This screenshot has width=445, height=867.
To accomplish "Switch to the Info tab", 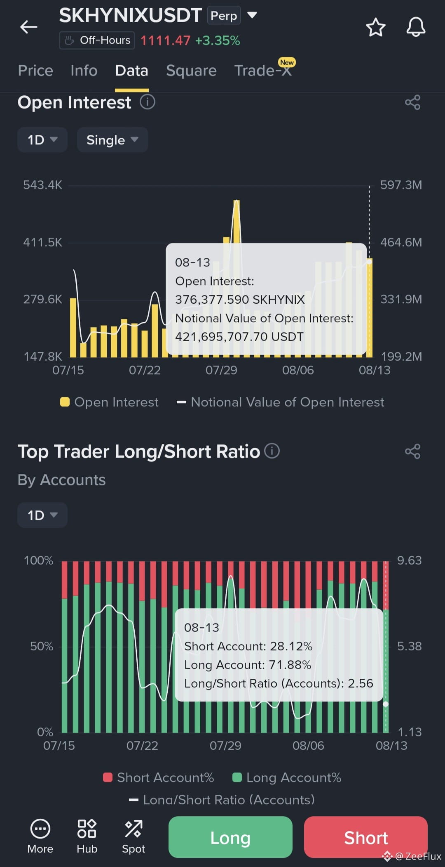I will click(x=84, y=71).
